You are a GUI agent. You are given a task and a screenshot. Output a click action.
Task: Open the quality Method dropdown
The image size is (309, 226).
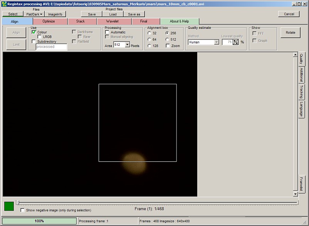coord(217,42)
